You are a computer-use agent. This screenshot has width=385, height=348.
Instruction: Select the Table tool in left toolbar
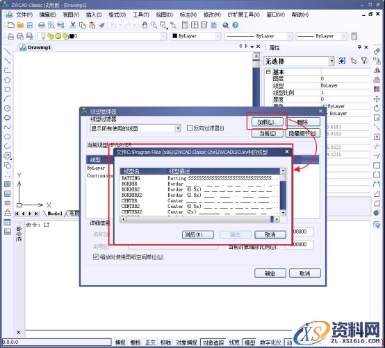8,223
